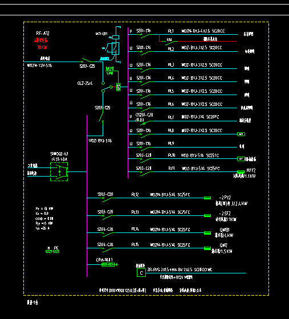Select the N terminal block symbol
The height and width of the screenshot is (319, 289).
48,251
